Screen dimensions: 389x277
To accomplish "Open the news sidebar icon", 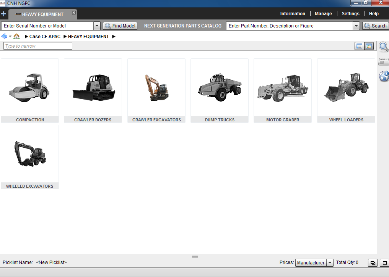I will (x=384, y=62).
